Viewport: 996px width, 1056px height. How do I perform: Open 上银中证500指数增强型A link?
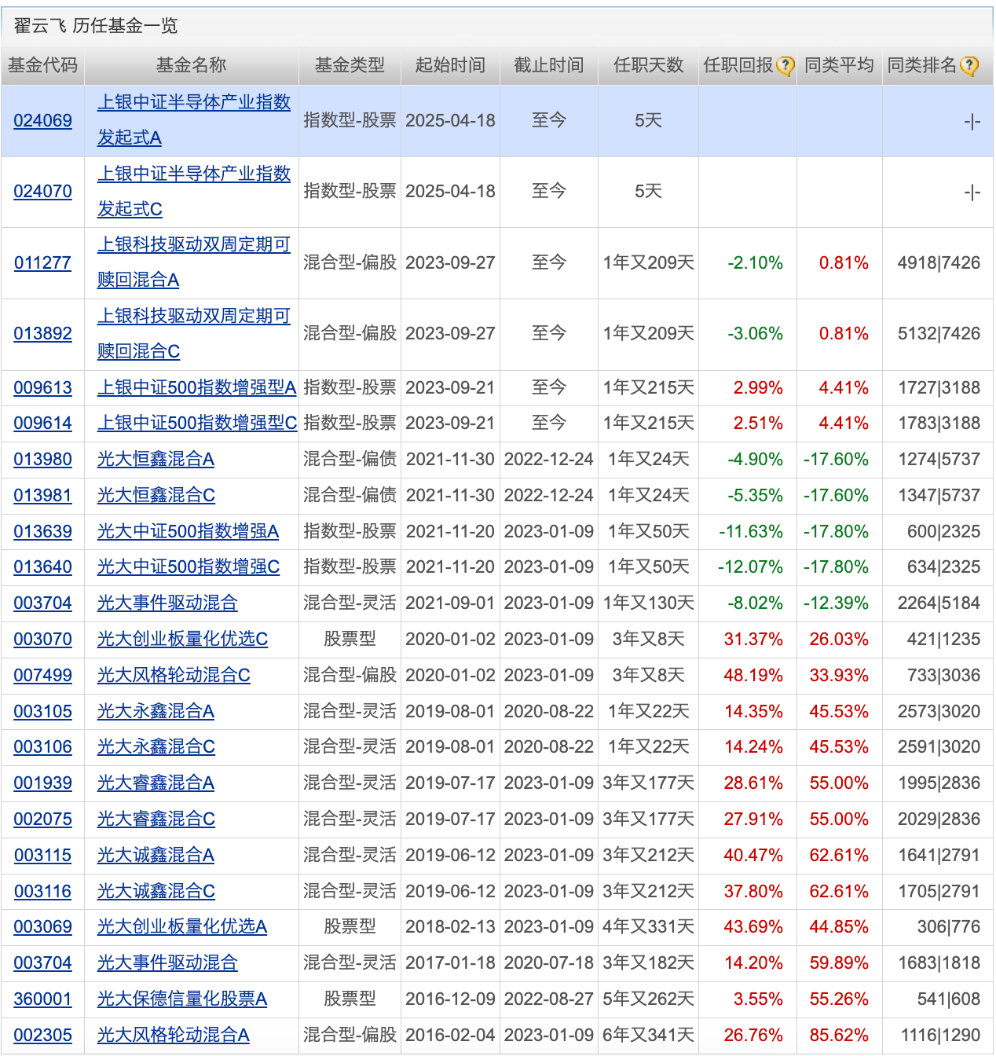click(x=196, y=387)
